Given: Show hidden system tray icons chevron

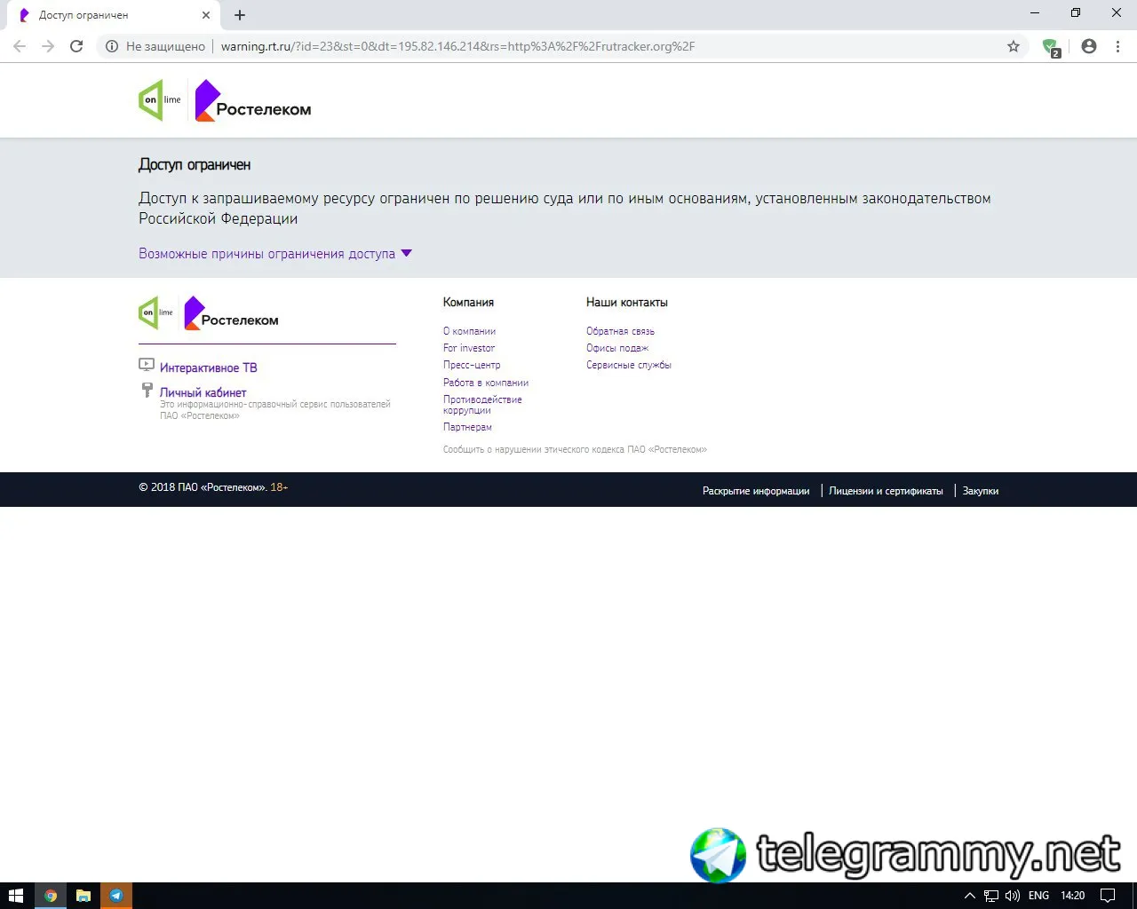Looking at the screenshot, I should (x=970, y=896).
